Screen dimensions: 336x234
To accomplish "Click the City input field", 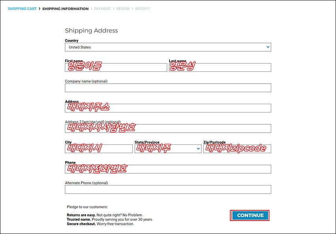I will (99, 149).
